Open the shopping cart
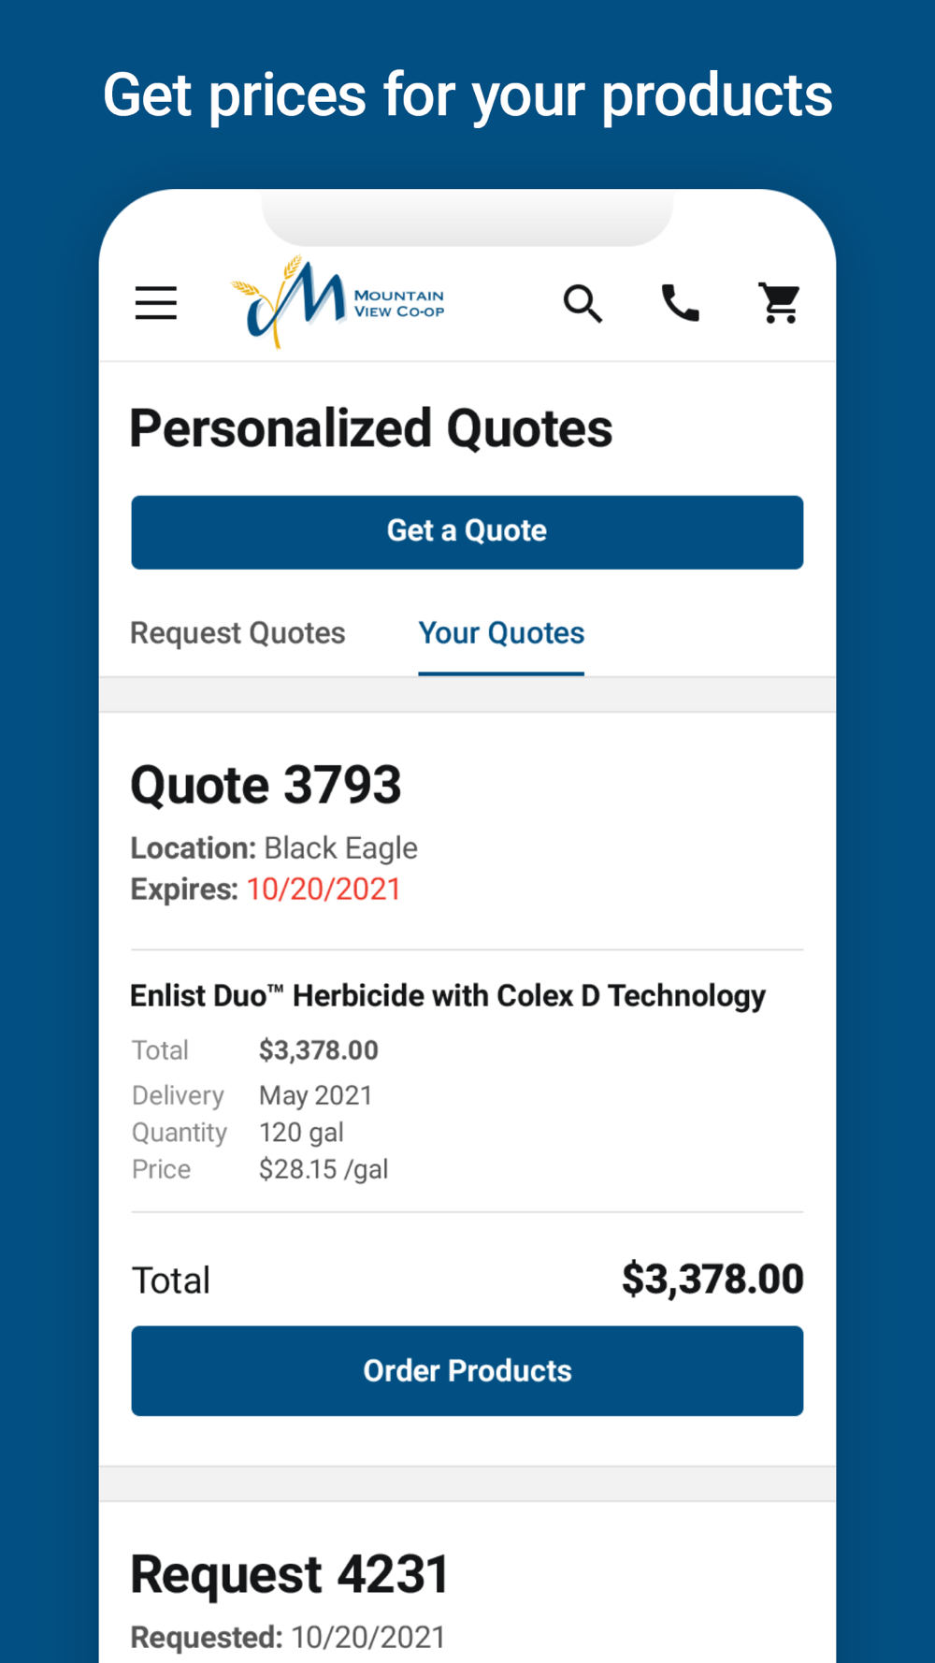The height and width of the screenshot is (1663, 935). point(779,303)
